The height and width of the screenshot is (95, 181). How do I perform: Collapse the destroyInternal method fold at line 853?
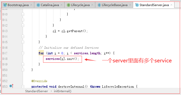(23, 86)
